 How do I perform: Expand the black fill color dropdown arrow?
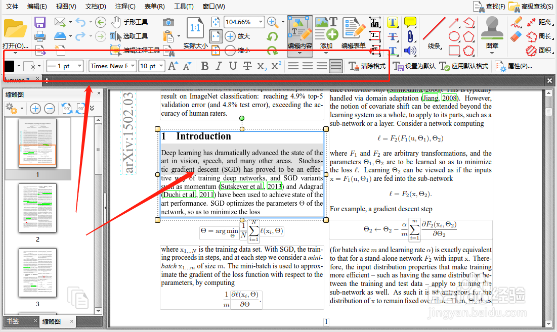point(19,66)
